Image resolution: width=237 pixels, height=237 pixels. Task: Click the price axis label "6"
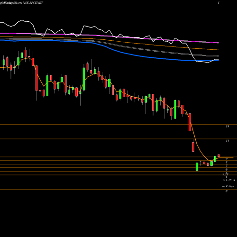tap(227, 170)
